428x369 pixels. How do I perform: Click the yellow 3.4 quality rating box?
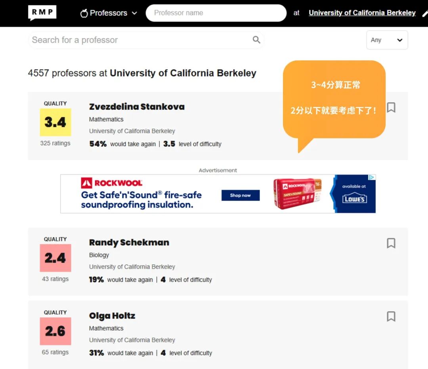coord(55,122)
